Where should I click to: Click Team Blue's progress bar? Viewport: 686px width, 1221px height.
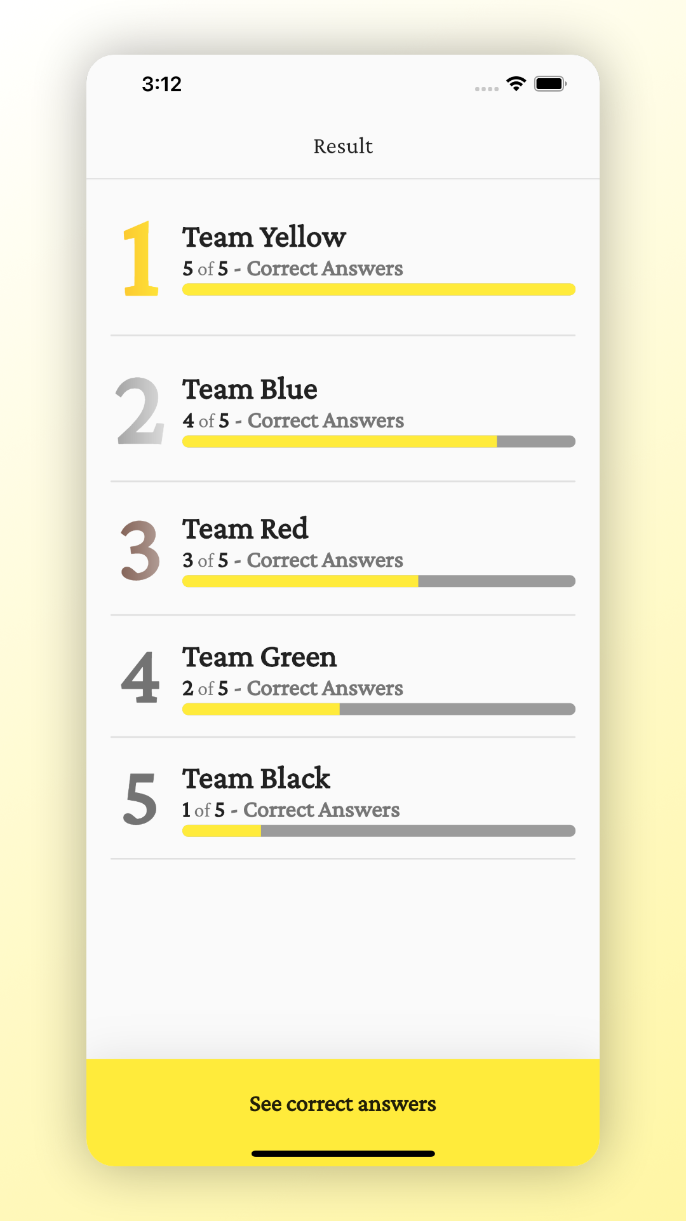coord(379,441)
